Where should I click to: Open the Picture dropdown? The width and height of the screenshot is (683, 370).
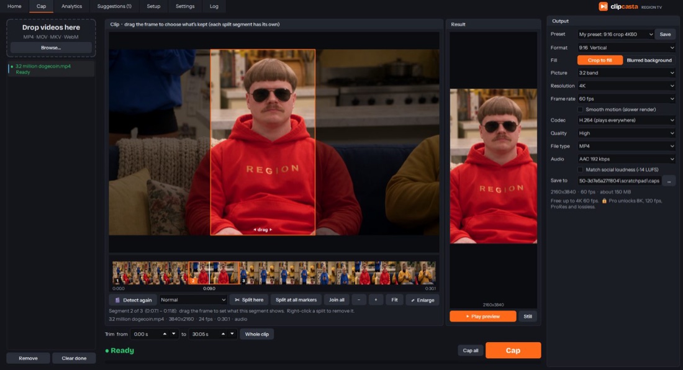point(626,73)
